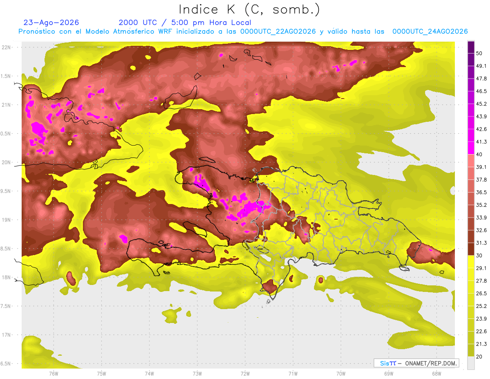The image size is (490, 379).
Task: Select the colorbar value "46.5"
Action: coord(482,91)
